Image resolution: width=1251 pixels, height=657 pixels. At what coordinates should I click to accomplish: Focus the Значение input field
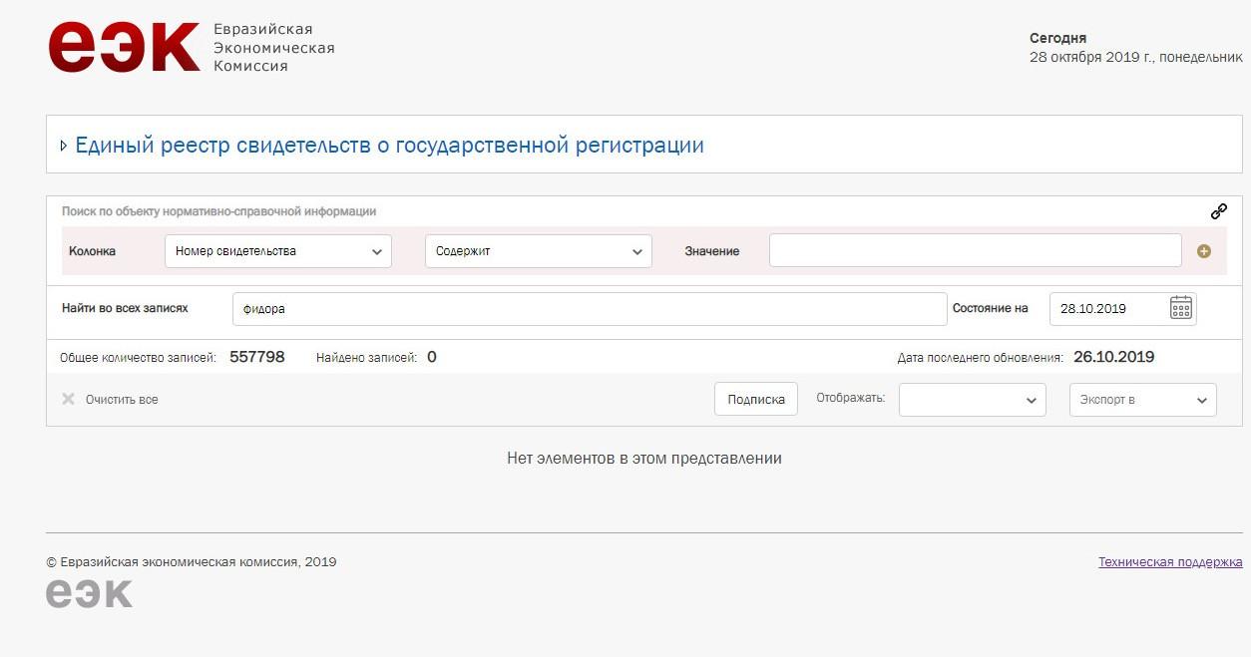[x=976, y=251]
